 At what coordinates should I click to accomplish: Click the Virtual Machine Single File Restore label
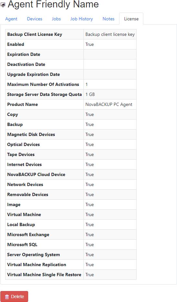[x=44, y=275]
